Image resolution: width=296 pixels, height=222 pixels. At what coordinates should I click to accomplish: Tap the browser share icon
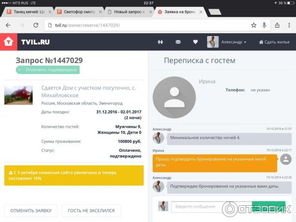[x=277, y=25]
